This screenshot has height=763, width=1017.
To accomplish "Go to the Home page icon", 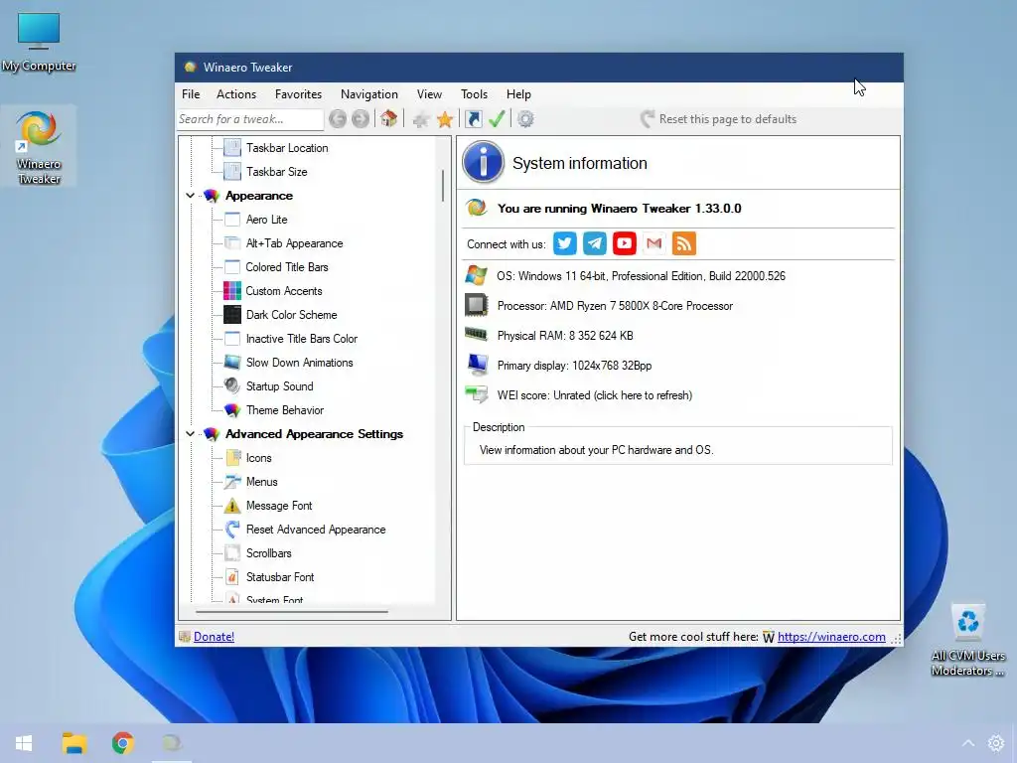I will [x=388, y=119].
